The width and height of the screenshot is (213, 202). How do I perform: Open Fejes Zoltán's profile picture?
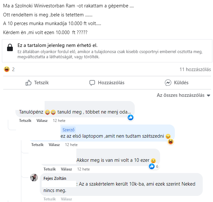coord(34,178)
